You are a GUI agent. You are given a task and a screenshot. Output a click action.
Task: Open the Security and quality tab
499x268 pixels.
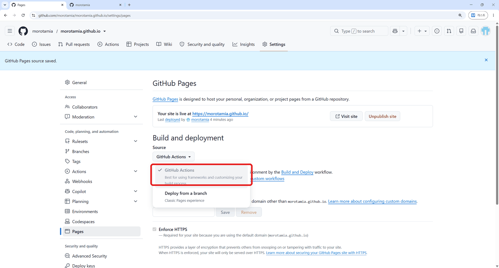tap(202, 44)
